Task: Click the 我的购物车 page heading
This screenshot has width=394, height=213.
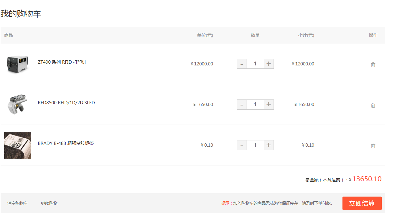Action: click(21, 14)
